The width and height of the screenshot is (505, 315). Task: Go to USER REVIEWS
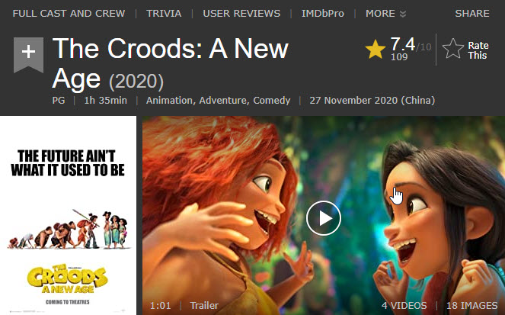[241, 14]
